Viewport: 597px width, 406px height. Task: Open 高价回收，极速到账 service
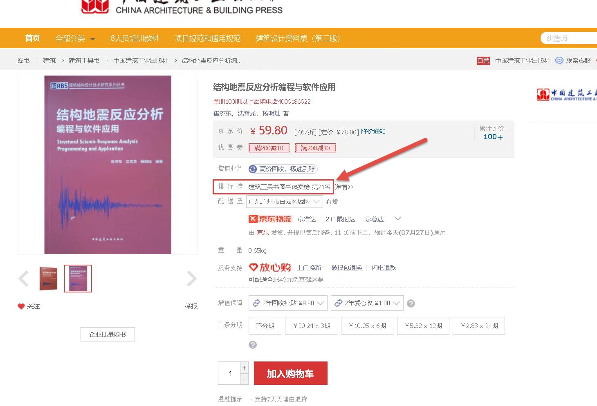coord(287,169)
